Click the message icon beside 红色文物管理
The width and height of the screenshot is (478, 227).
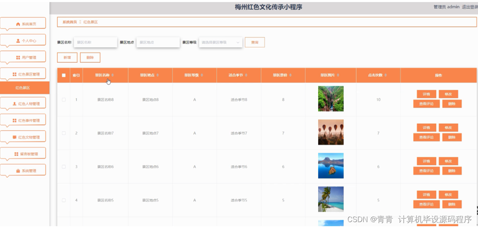(14, 137)
